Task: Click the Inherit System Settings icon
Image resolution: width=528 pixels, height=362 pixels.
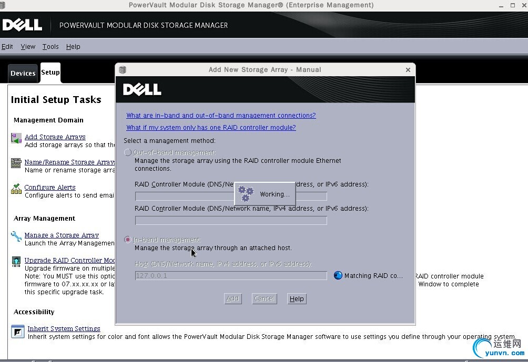Action: (17, 332)
